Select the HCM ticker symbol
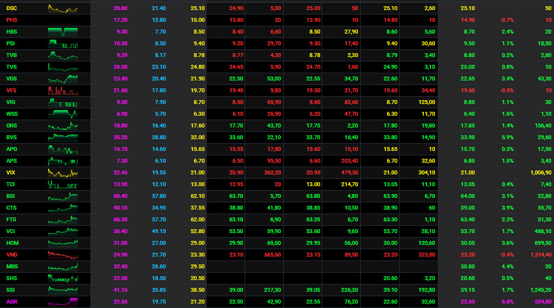The width and height of the screenshot is (554, 308). [x=12, y=243]
